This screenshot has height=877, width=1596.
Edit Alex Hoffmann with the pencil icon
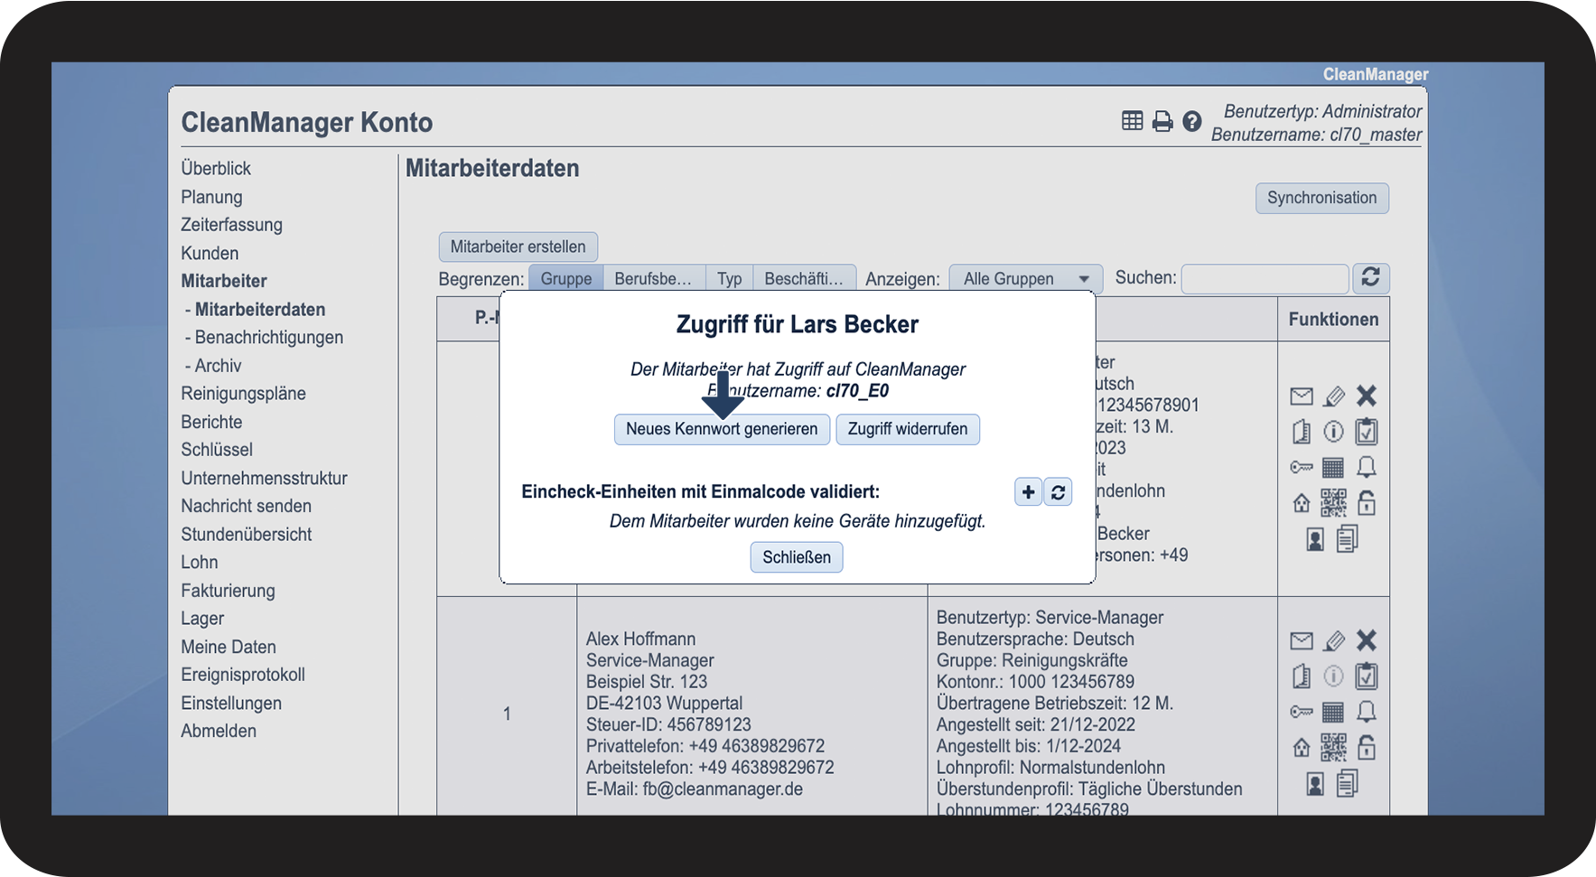1333,640
